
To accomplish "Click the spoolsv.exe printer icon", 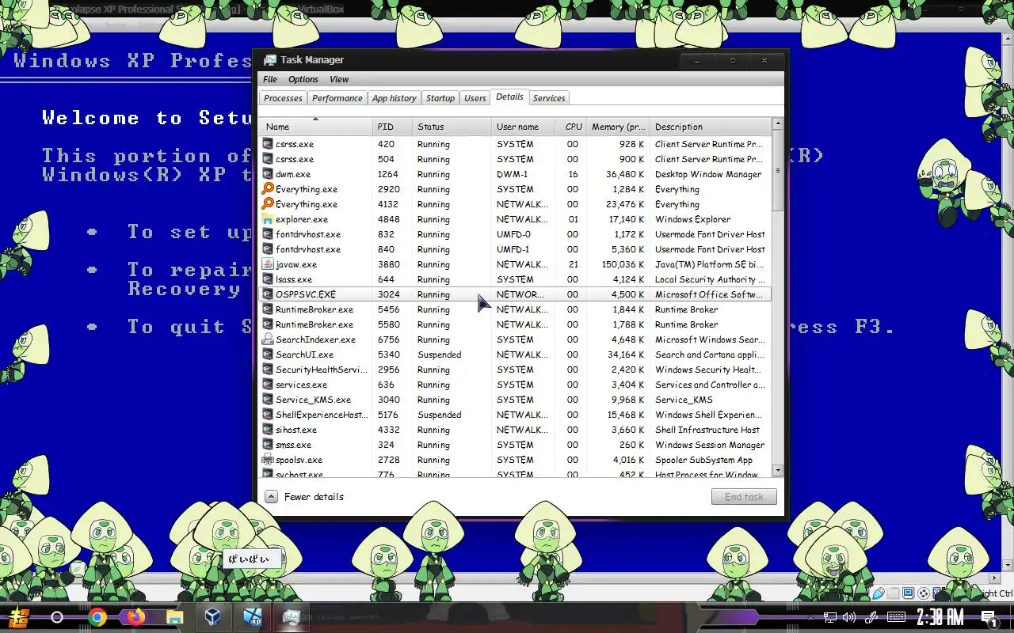I will point(268,460).
